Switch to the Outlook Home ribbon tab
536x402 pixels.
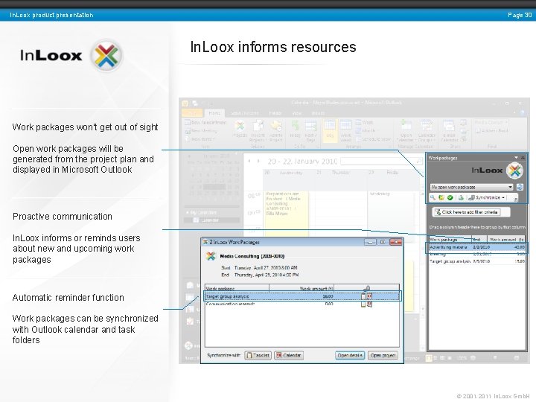(214, 113)
